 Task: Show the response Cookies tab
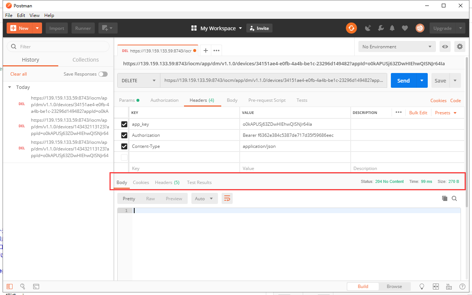[141, 183]
